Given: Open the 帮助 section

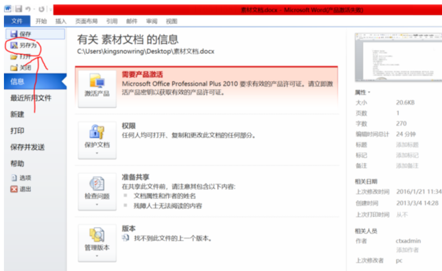Looking at the screenshot, I should [17, 164].
